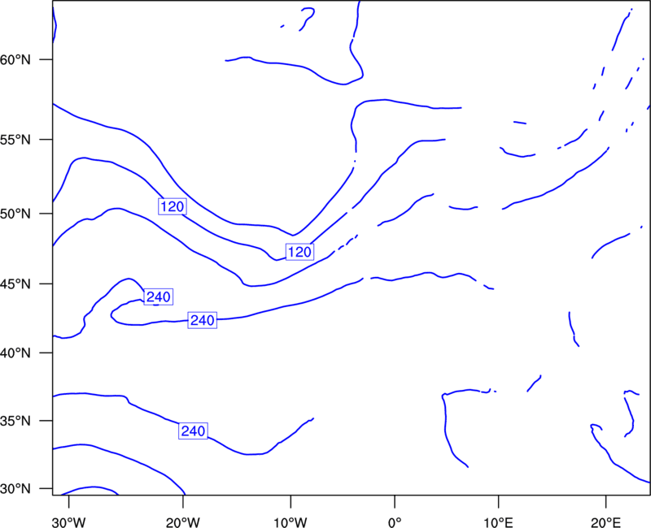Image resolution: width=651 pixels, height=528 pixels.
Task: Click the 10°W longitude axis label
Action: [x=291, y=522]
